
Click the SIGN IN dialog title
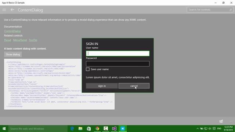click(x=92, y=44)
